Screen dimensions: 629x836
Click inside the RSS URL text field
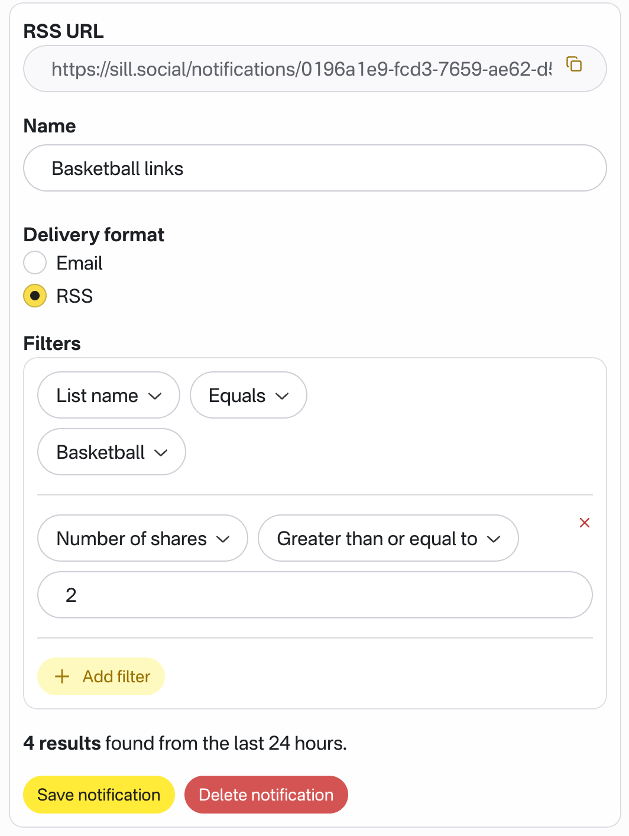coord(300,69)
